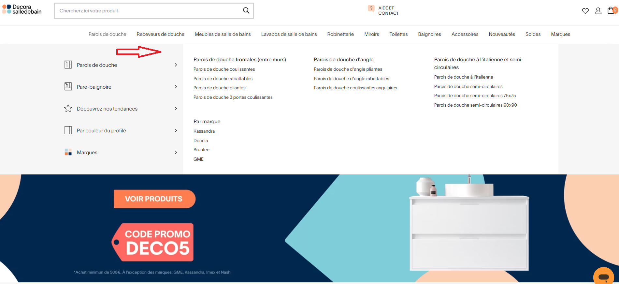
Task: Open semi-circulaires 90x90 link
Action: point(475,105)
